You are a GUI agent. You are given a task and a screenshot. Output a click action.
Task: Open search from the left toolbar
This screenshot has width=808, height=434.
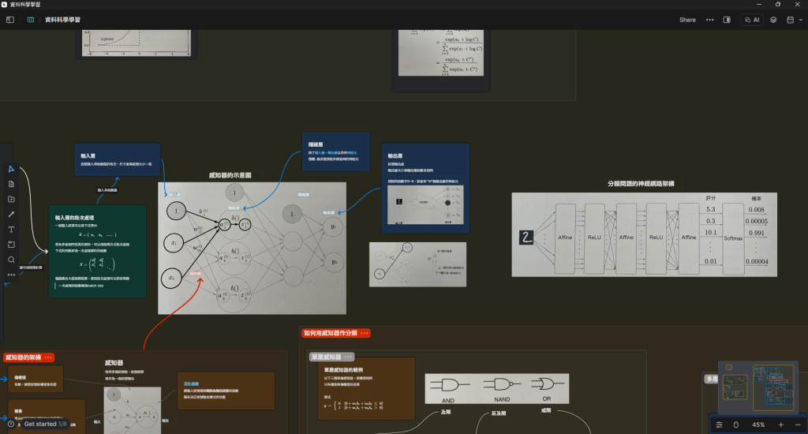[11, 260]
